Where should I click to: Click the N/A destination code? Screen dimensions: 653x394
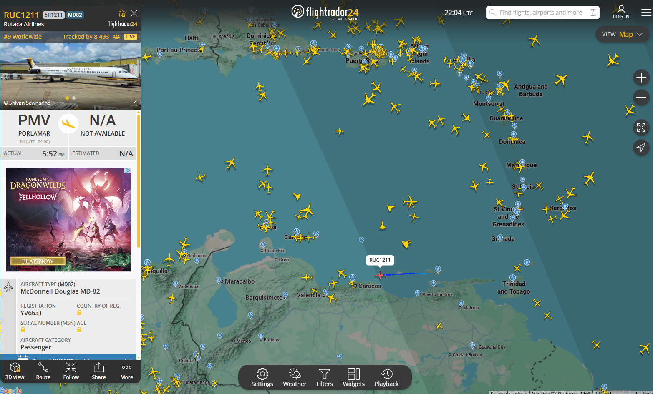click(x=103, y=120)
